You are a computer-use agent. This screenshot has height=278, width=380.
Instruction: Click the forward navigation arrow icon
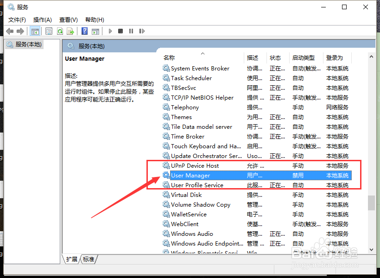click(x=19, y=31)
